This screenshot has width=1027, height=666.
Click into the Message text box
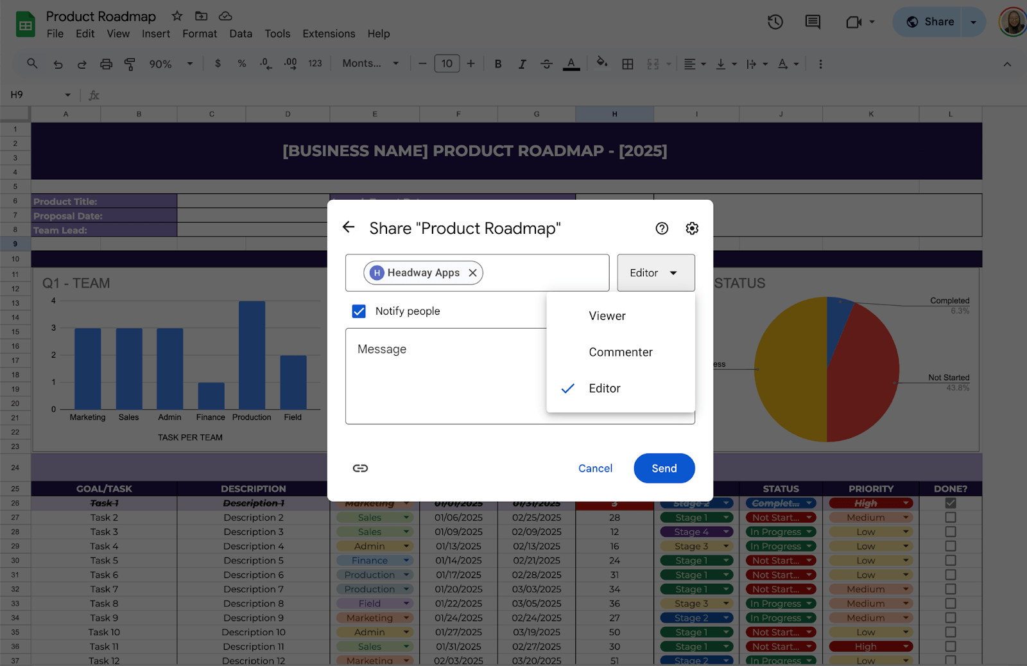click(443, 376)
